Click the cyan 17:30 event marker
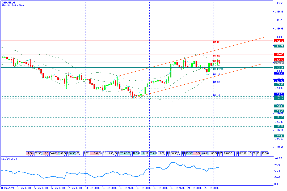This screenshot has width=287, height=191. [136, 153]
